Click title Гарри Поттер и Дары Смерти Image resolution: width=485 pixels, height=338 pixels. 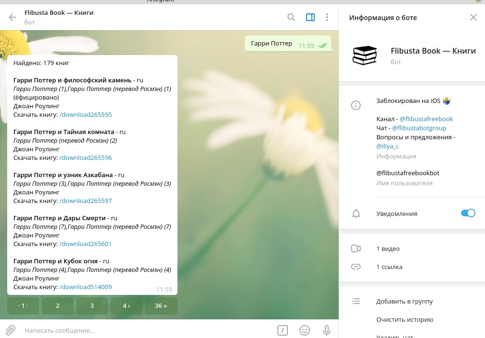point(59,218)
